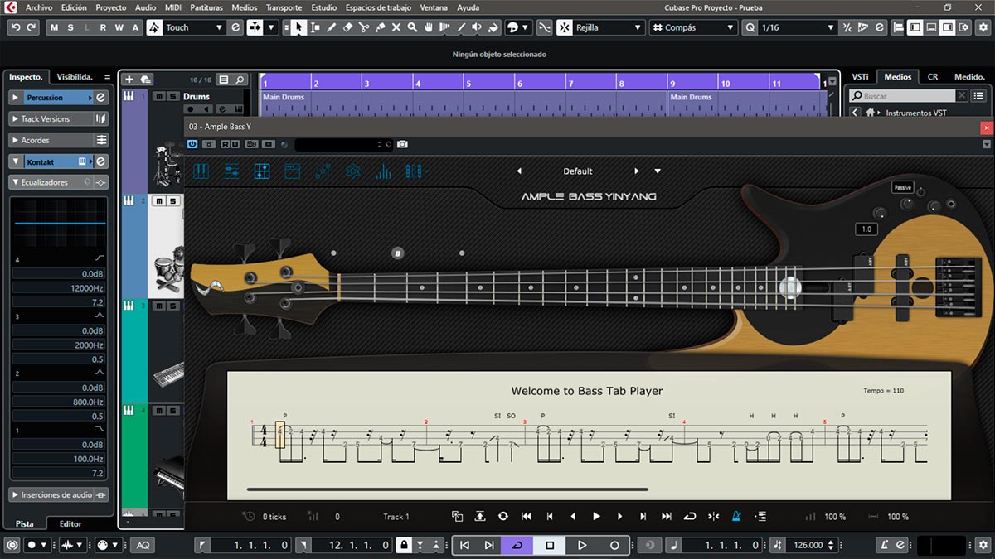
Task: Select the Mute X tool
Action: pos(396,27)
